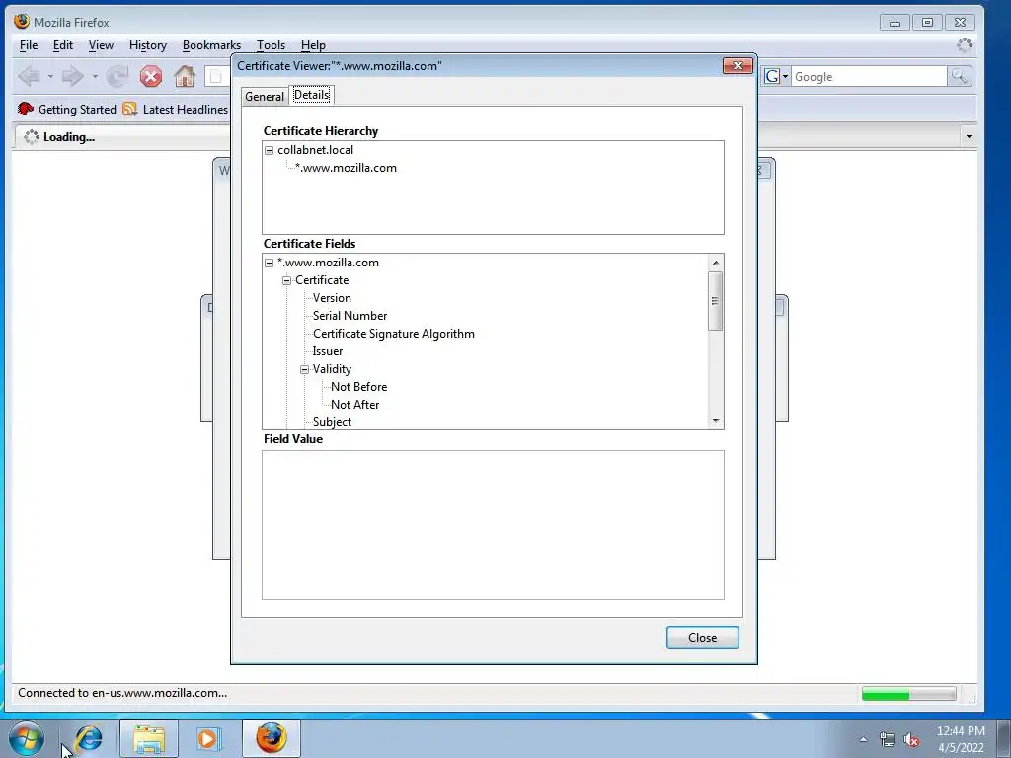
Task: Collapse *.www.mozilla.com in Certificate Fields
Action: pyautogui.click(x=269, y=263)
